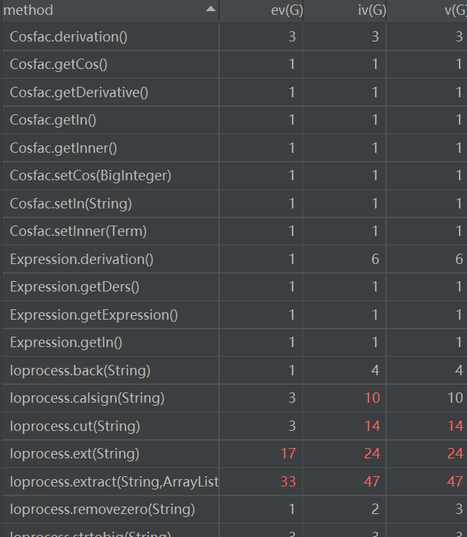Screen dimensions: 467x537
Task: Click the red 33 ev(G) value
Action: (287, 481)
